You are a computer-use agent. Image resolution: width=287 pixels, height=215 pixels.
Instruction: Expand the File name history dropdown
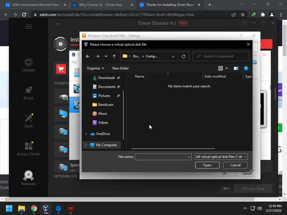189,157
